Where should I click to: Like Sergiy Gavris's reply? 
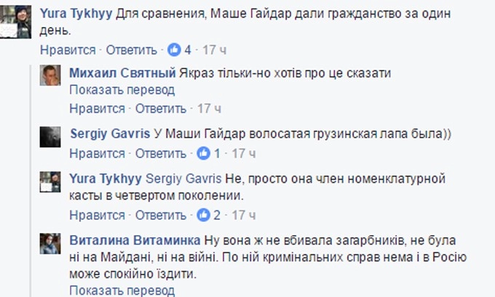(98, 154)
